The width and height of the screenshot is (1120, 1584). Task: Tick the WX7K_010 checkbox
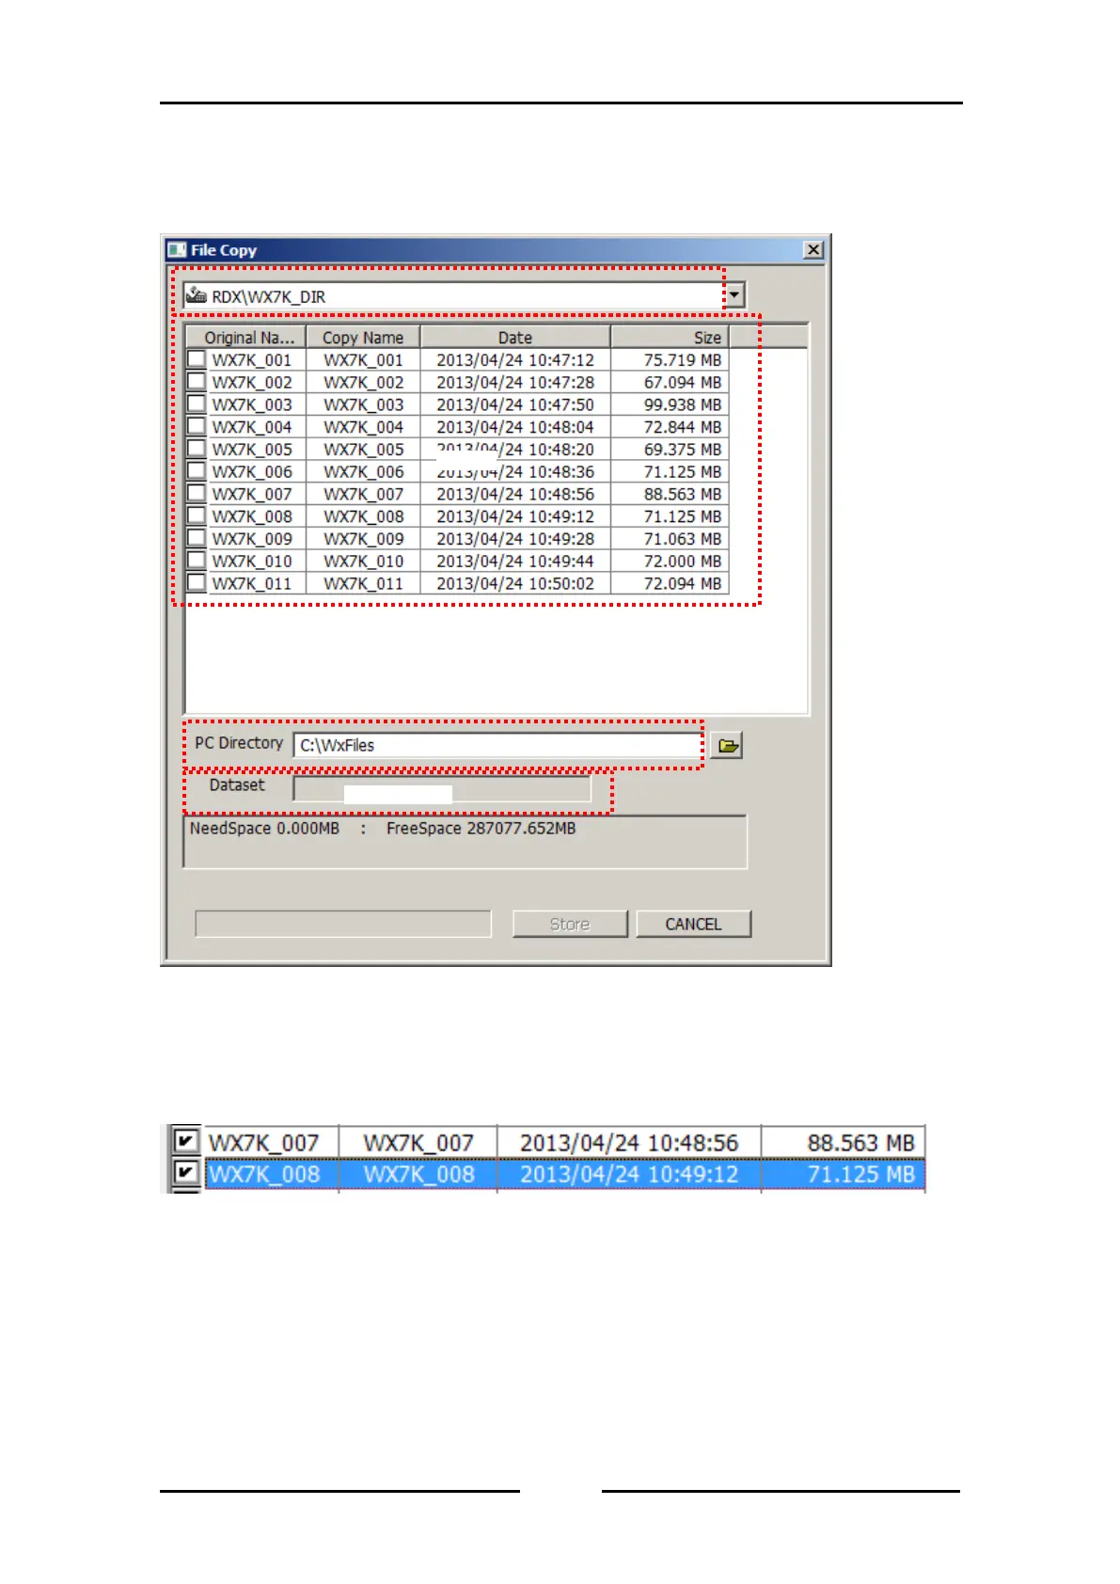point(196,560)
